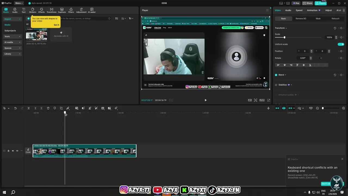Screen dimensions: 348x196
Task: Select the Mask subtab
Action: tap(318, 19)
